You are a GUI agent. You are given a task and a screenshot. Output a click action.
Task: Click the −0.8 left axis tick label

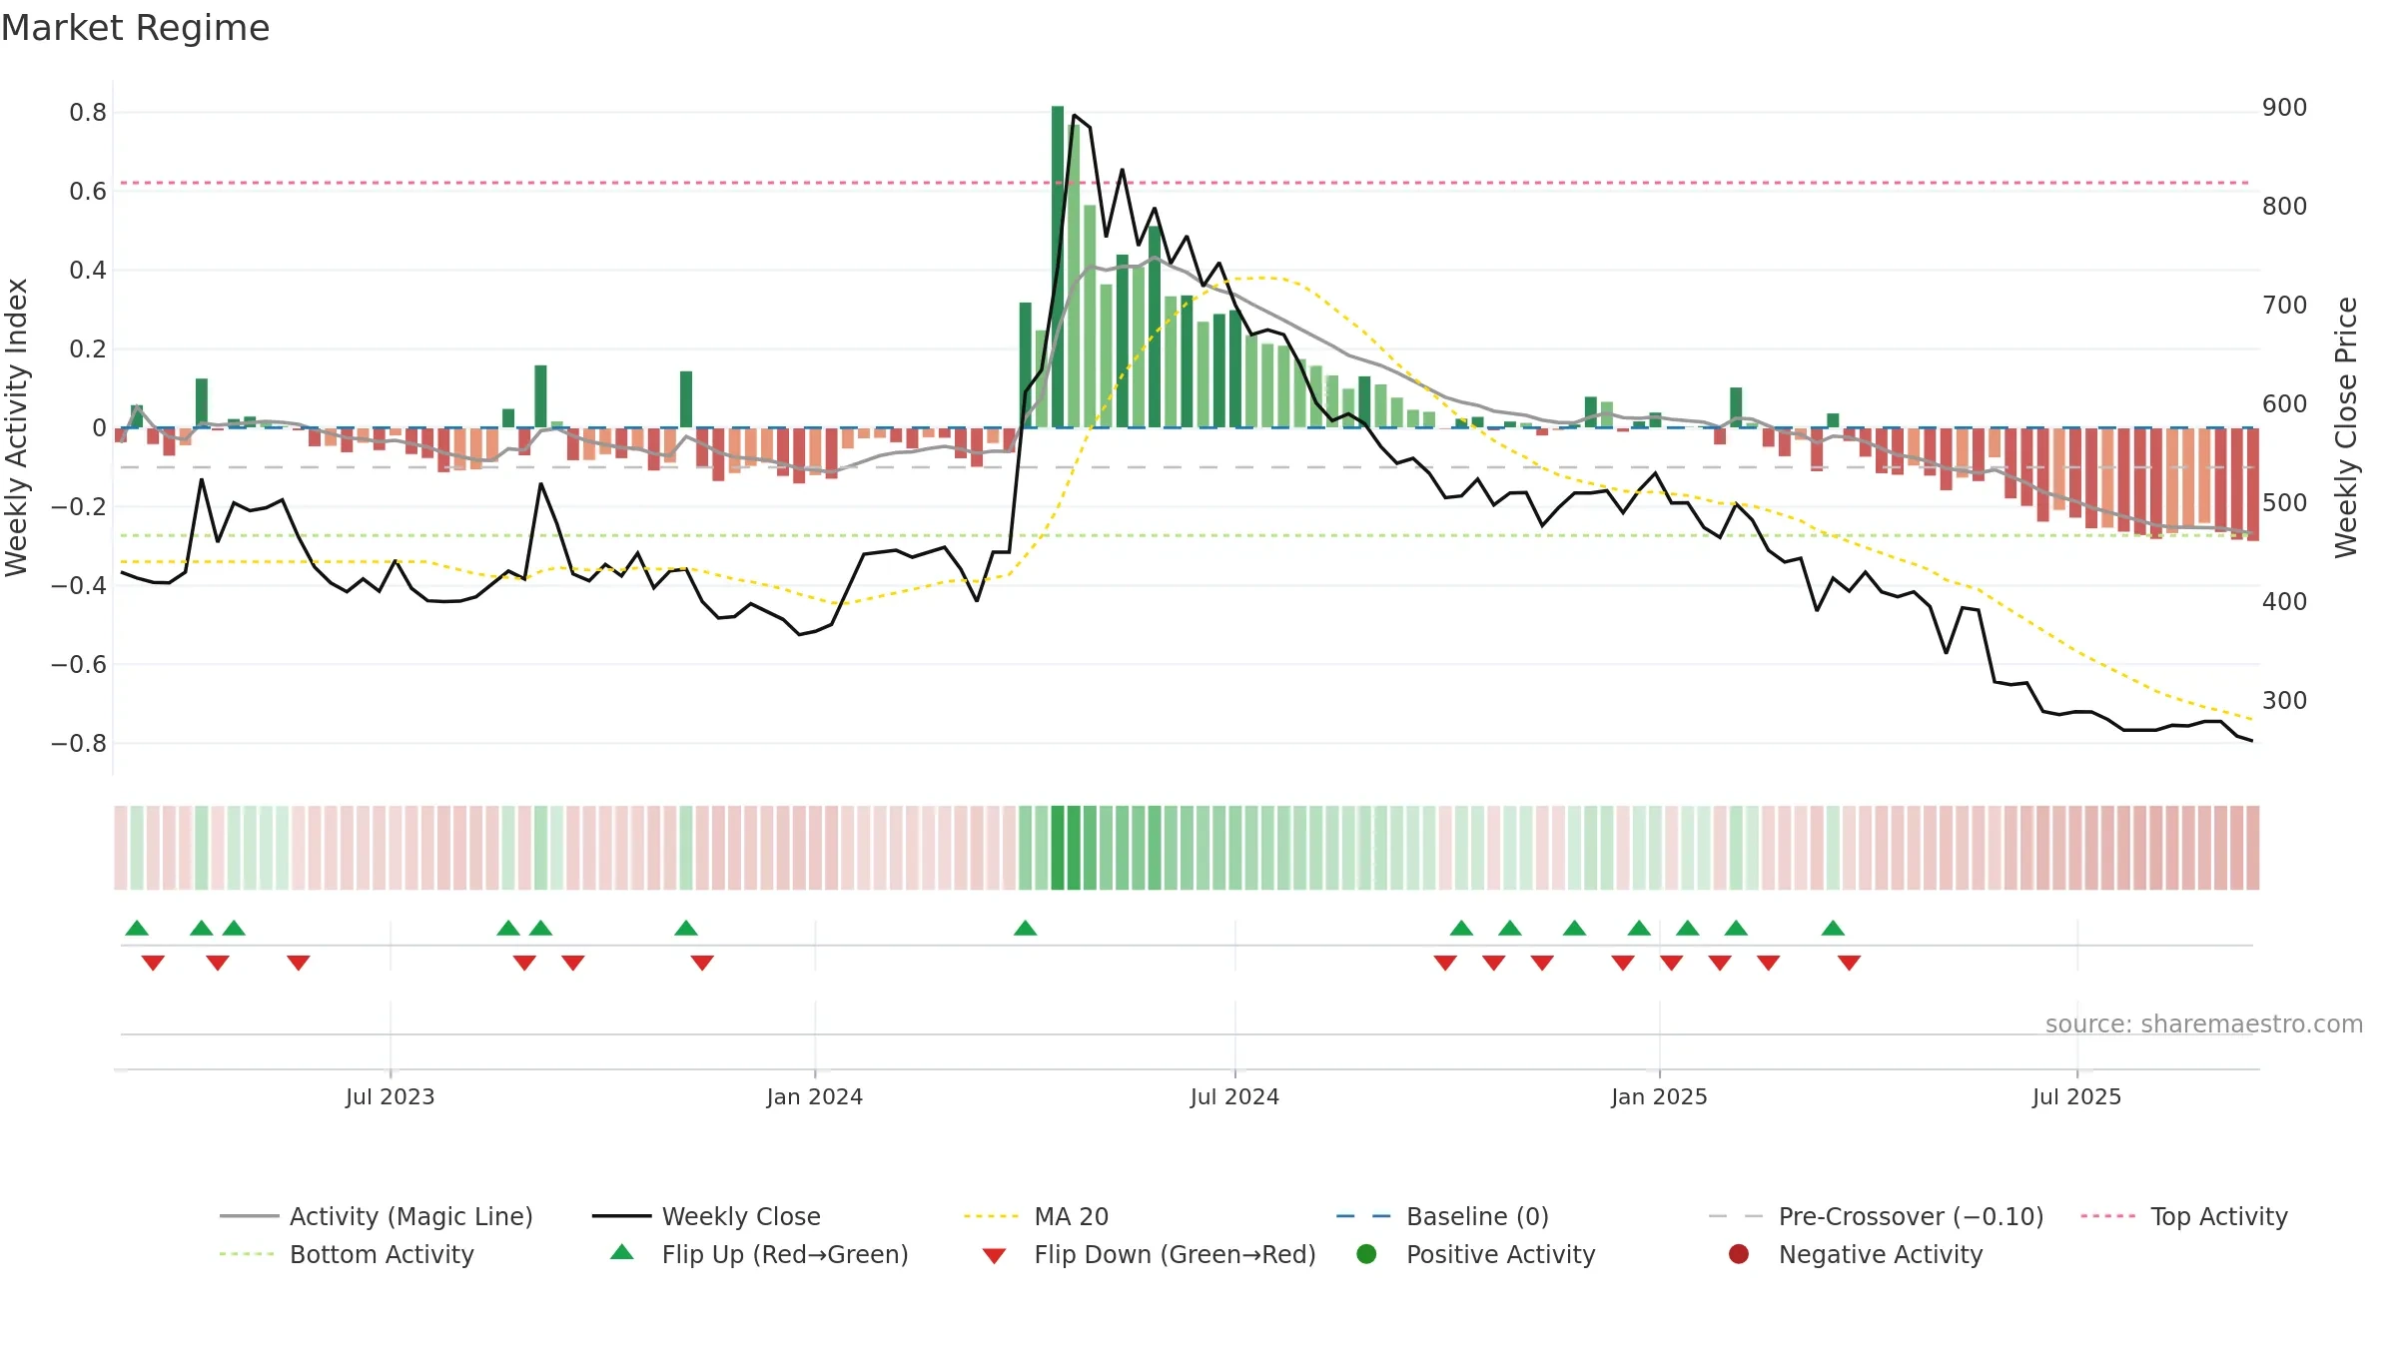point(79,743)
